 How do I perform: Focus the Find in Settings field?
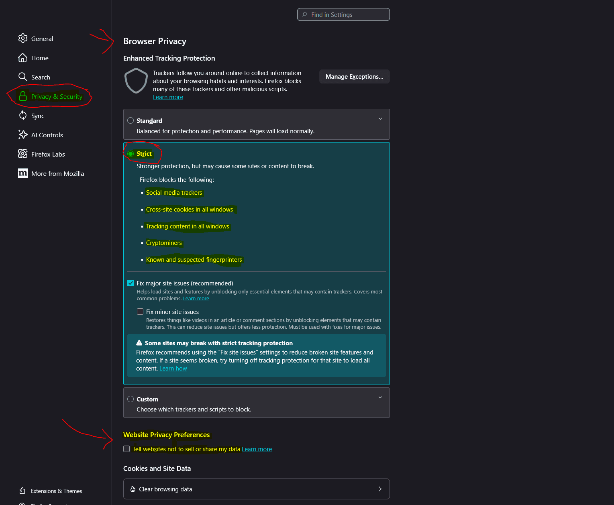point(343,14)
